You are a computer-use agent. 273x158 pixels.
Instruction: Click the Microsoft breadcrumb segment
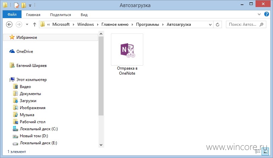[61, 24]
